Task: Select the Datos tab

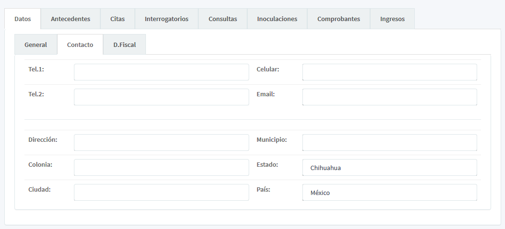Action: click(x=23, y=19)
